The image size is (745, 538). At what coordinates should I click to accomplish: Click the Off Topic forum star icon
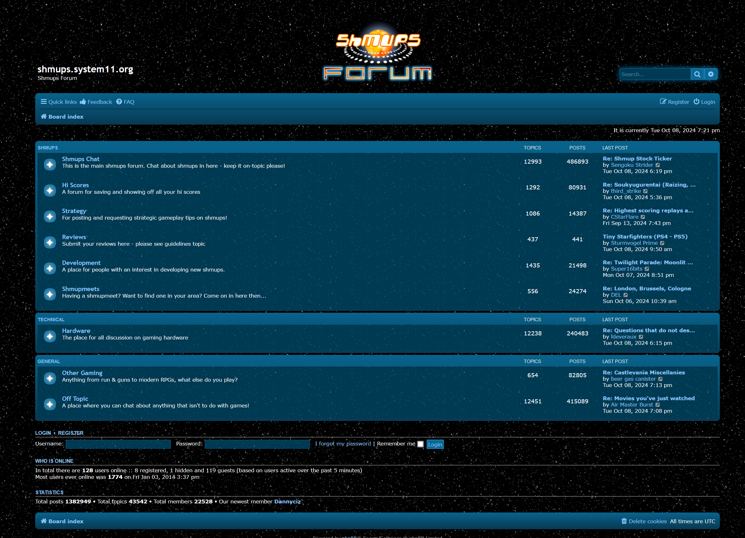pos(50,404)
